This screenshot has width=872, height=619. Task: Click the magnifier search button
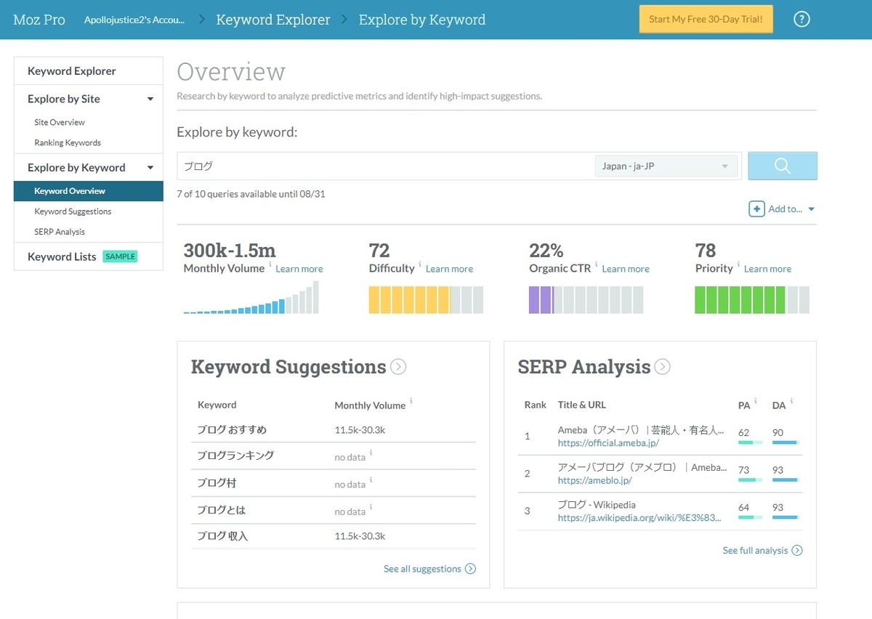[783, 166]
